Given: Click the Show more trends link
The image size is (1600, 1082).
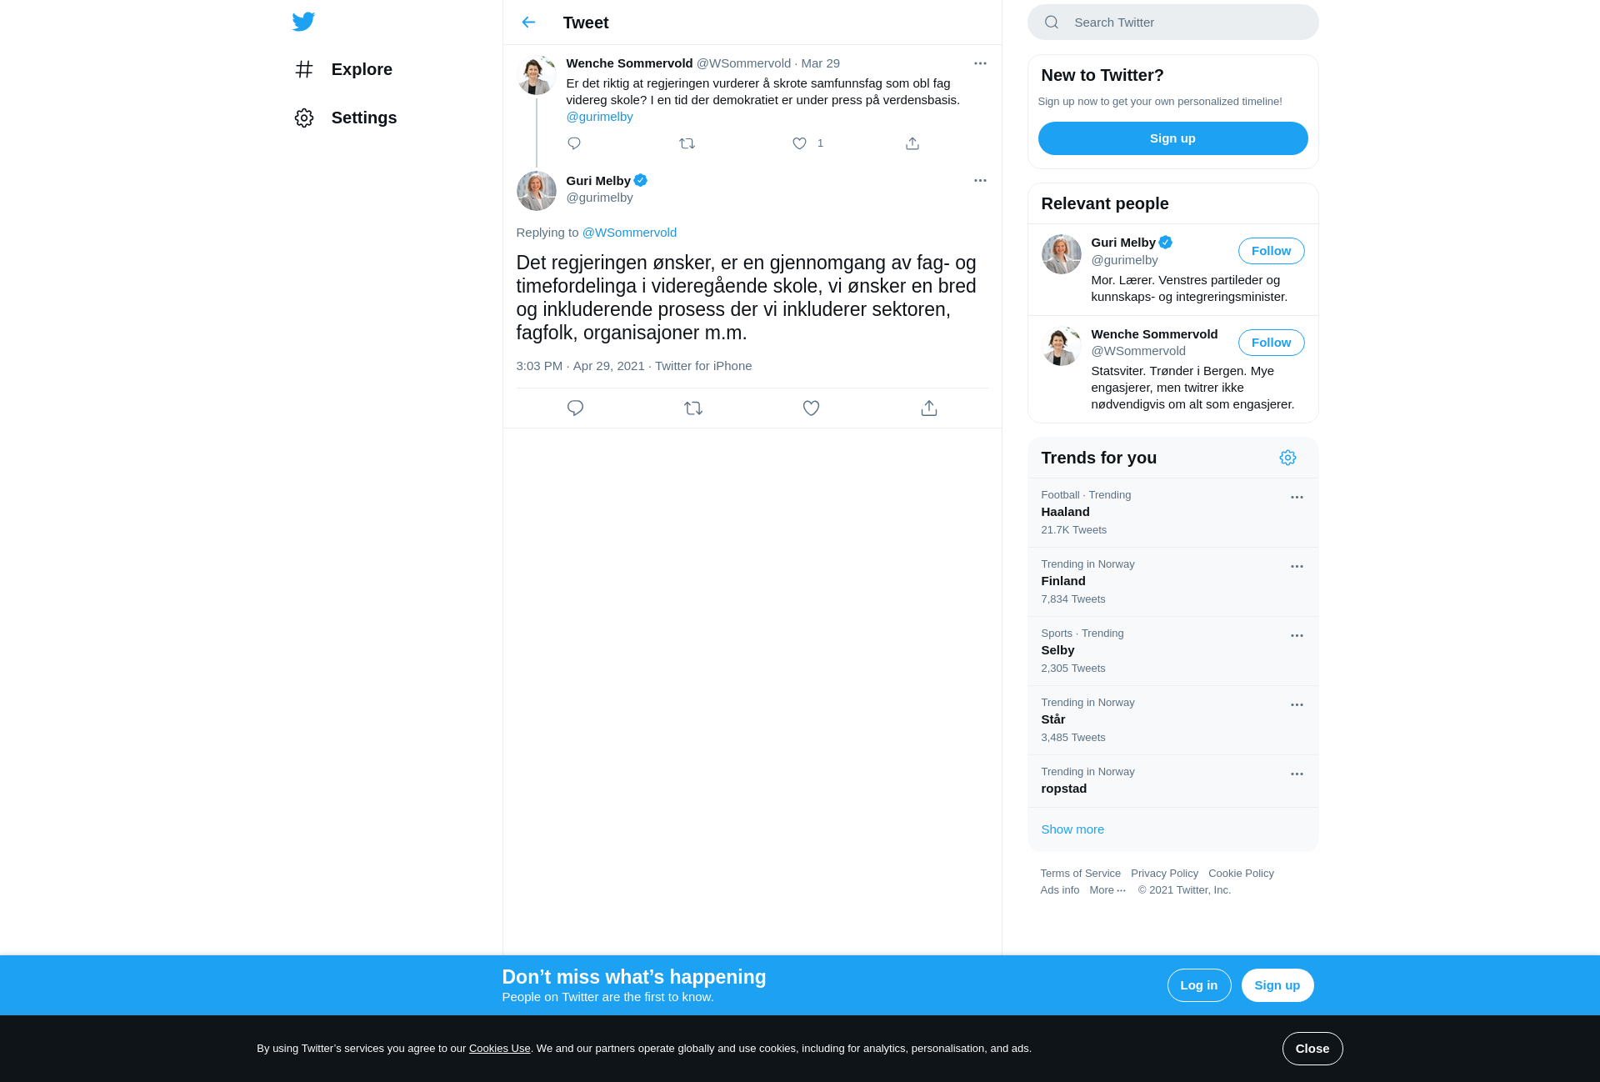Looking at the screenshot, I should coord(1072,829).
